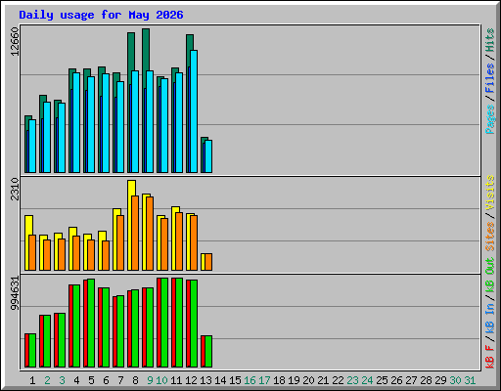The height and width of the screenshot is (391, 501).
Task: Click the orange sites bar for day 6
Action: (x=106, y=255)
